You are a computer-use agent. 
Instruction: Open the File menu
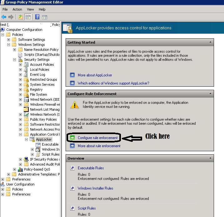[x=5, y=9]
